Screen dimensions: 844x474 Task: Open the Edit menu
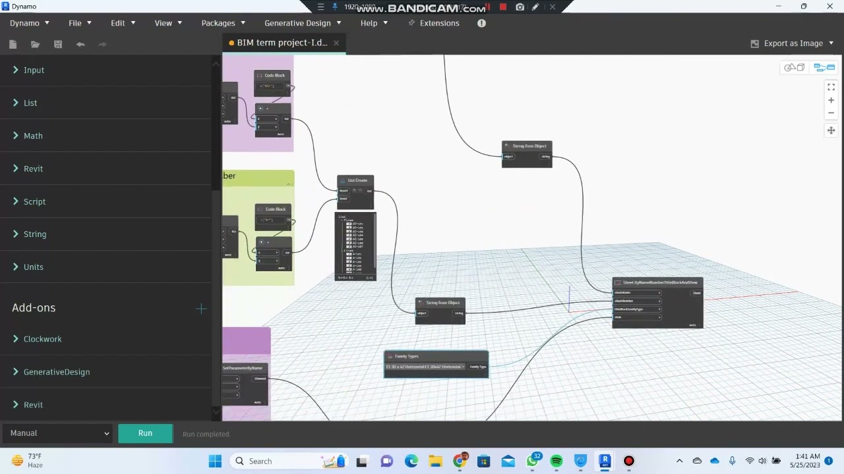[x=123, y=23]
